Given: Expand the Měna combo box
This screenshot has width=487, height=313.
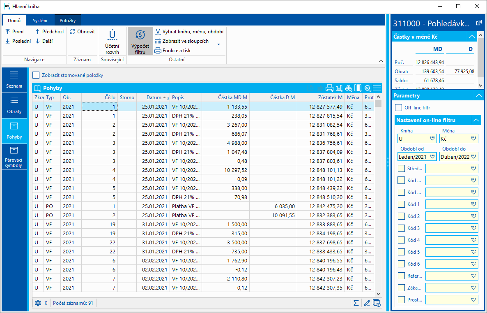Looking at the screenshot, I should coord(474,139).
